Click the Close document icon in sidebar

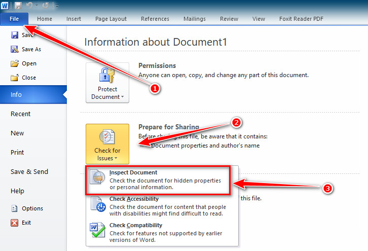click(14, 78)
